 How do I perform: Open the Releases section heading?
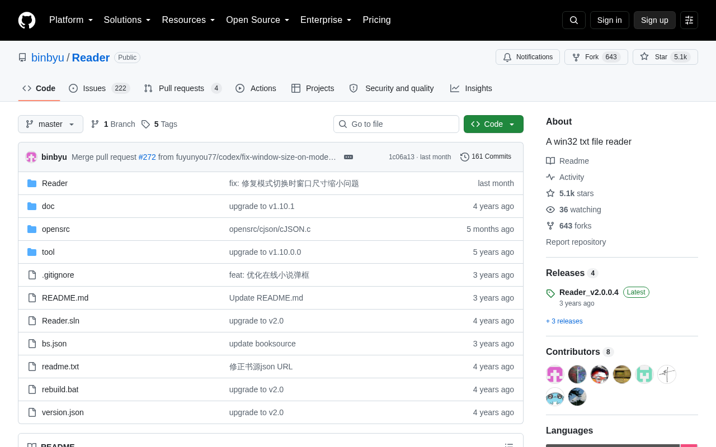coord(565,273)
